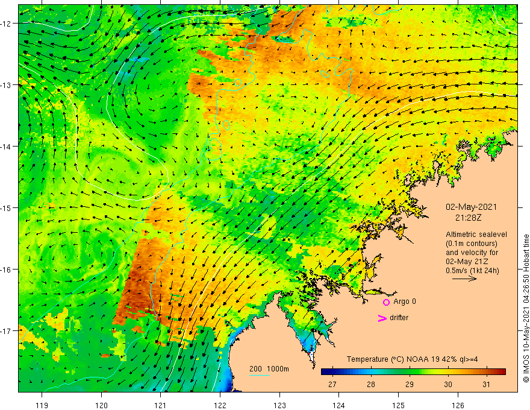Click the 28 tick label on temperature scale
Image resolution: width=530 pixels, height=410 pixels.
(371, 384)
